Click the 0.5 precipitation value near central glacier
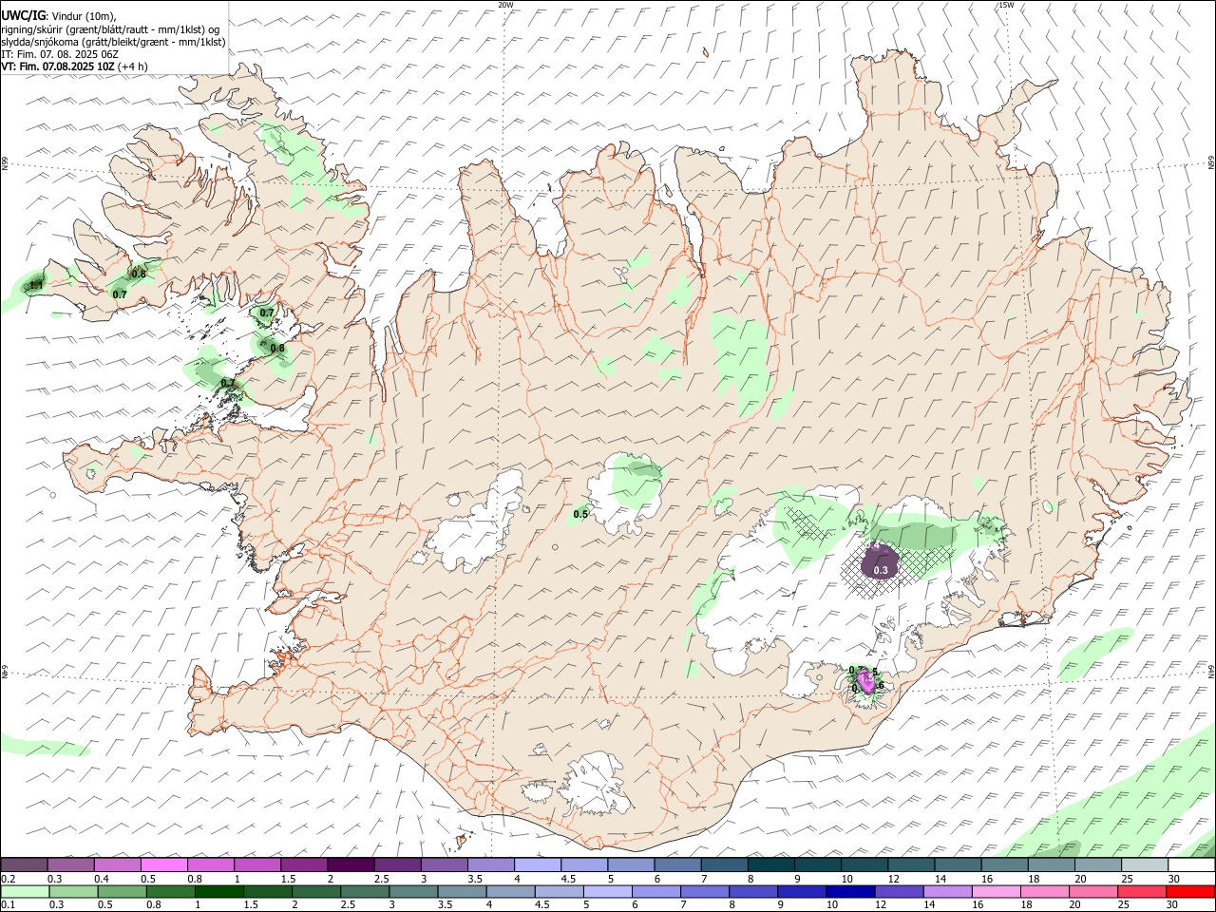The width and height of the screenshot is (1216, 912). [580, 514]
